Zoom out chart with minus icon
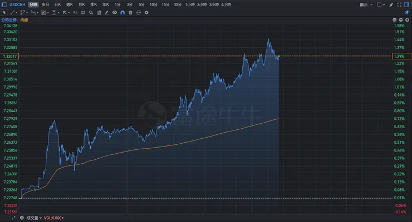Image resolution: width=412 pixels, height=222 pixels. (401, 20)
